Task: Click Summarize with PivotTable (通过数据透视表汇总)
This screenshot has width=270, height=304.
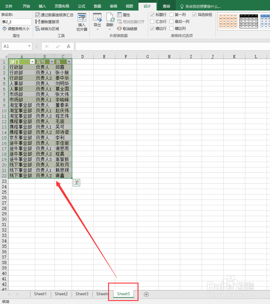Action: tap(54, 15)
